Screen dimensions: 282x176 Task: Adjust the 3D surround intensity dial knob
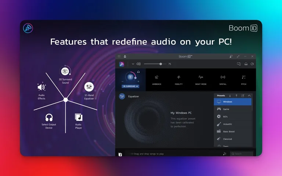pos(135,78)
